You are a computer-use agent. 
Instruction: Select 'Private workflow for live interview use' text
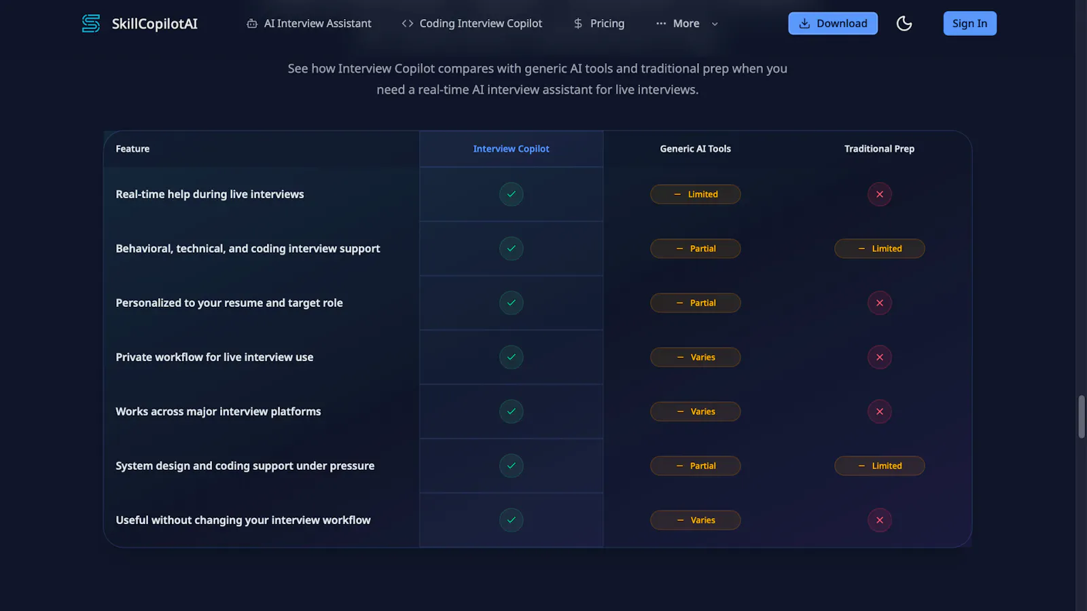(x=215, y=357)
